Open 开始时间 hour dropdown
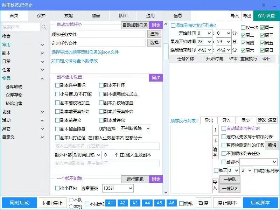Image resolution: width=280 pixels, height=210 pixels. point(204,33)
